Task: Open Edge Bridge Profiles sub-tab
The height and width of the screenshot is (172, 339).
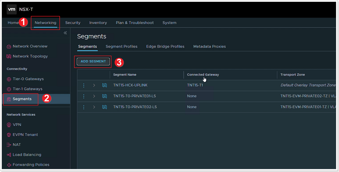Action: tap(165, 46)
